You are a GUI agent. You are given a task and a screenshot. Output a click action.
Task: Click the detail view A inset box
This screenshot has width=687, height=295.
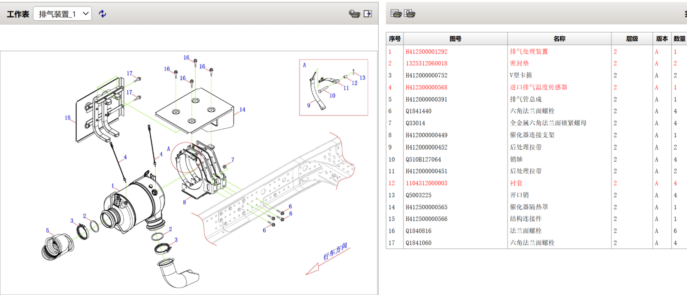click(x=333, y=87)
